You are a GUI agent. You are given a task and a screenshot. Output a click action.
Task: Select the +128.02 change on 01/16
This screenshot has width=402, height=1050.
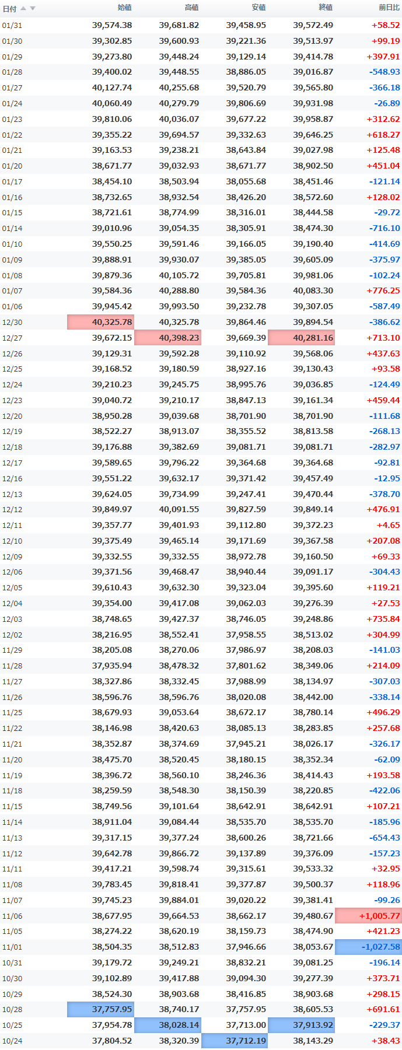[383, 198]
